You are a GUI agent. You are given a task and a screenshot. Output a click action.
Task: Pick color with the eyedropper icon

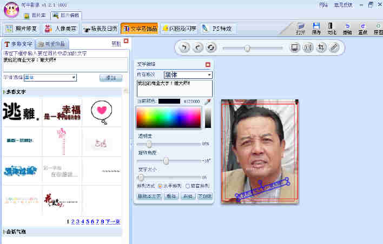208,101
